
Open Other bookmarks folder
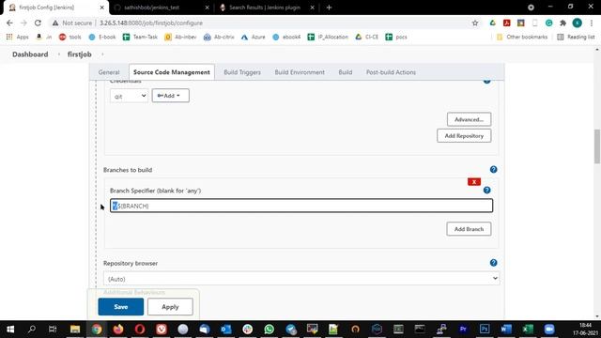[522, 37]
